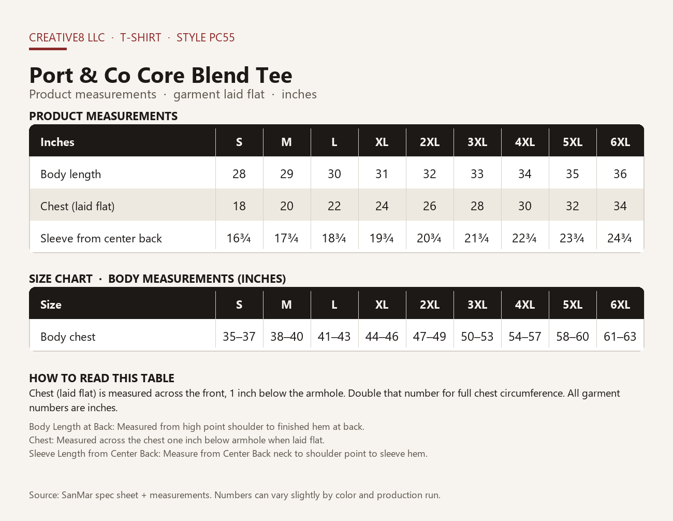Select the 2XL column header in product measurements
Viewport: 673px width, 521px height.
coord(430,142)
